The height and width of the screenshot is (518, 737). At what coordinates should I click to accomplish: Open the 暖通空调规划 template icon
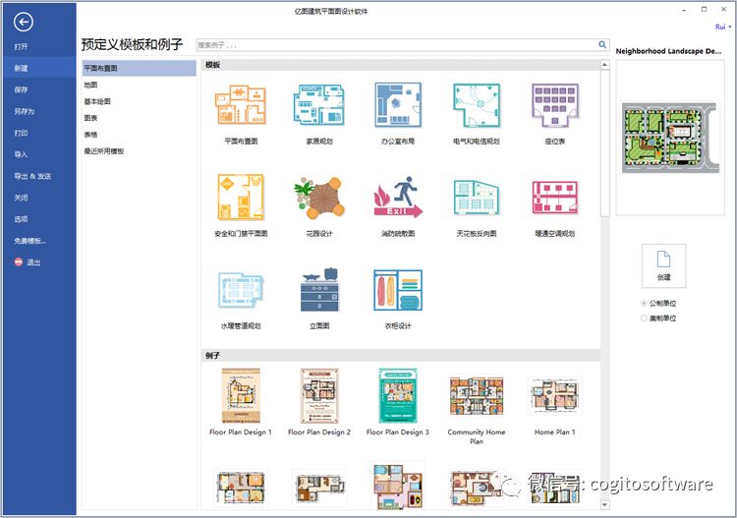(554, 198)
